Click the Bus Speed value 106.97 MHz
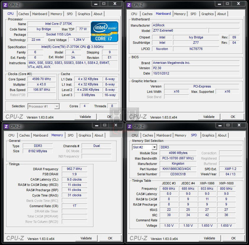 (x=41, y=90)
